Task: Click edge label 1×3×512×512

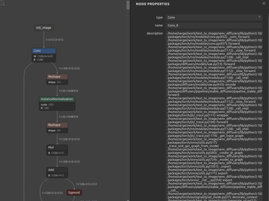Action: click(x=54, y=40)
